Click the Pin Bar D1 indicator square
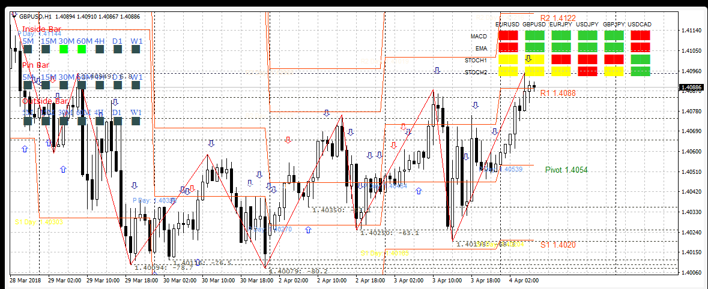This screenshot has height=289, width=708. tap(118, 85)
